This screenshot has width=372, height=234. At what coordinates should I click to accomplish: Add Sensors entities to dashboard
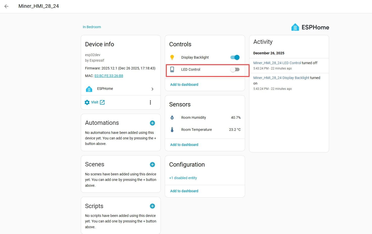tap(184, 145)
